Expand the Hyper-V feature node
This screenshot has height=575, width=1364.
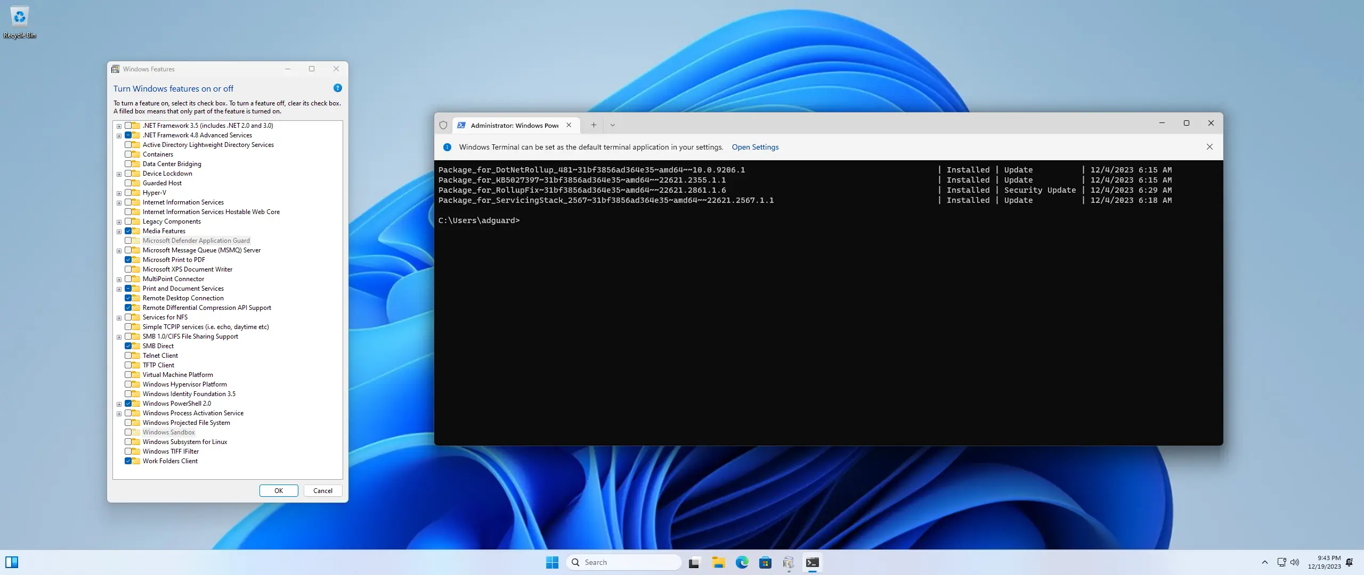tap(119, 193)
